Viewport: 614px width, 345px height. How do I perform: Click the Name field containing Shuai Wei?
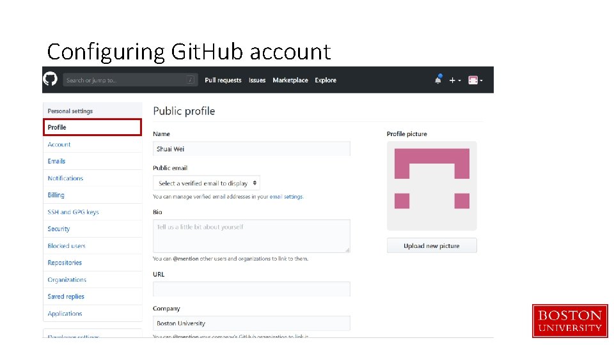coord(251,149)
